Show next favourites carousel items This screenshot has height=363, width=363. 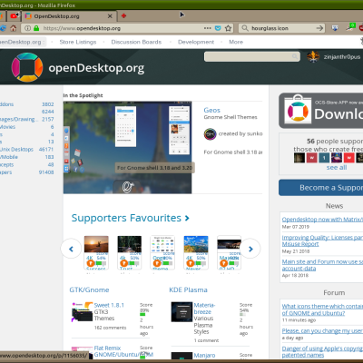(x=250, y=249)
